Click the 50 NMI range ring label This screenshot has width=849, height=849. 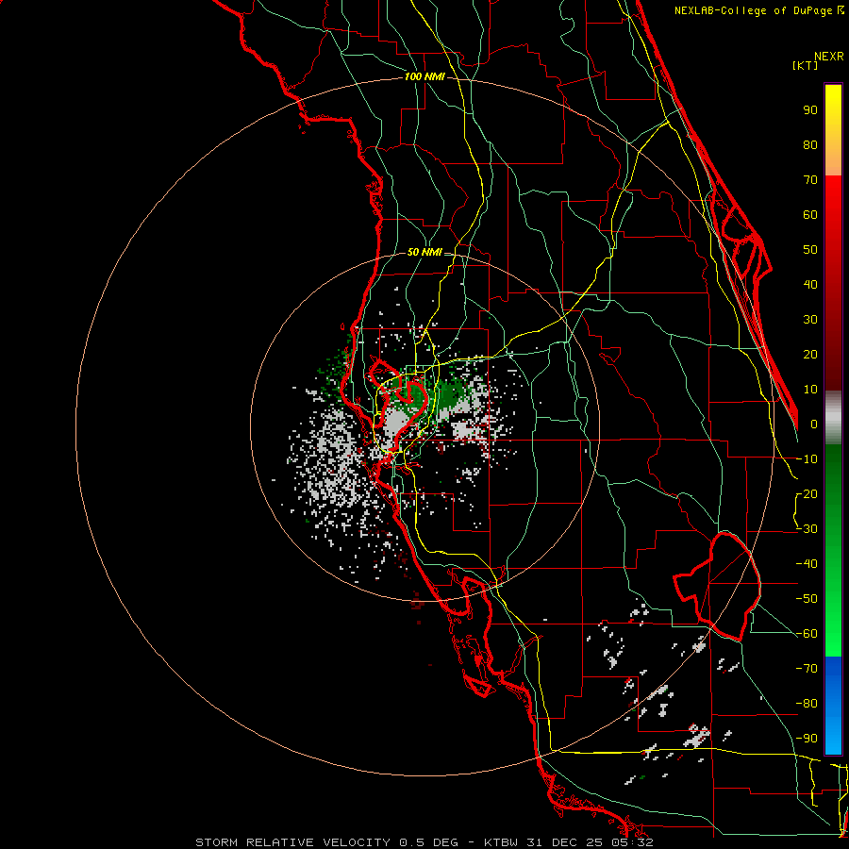click(424, 252)
